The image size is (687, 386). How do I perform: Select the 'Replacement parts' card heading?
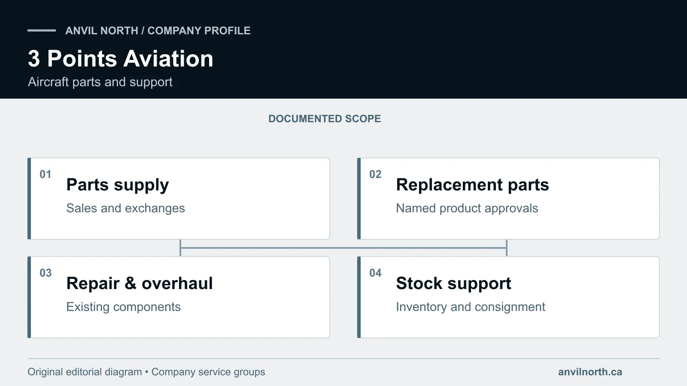472,185
